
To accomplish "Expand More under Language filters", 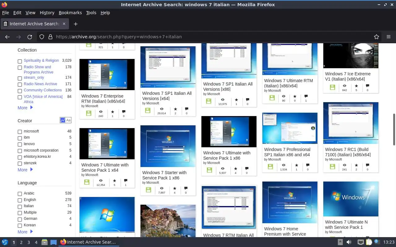I will 25,232.
